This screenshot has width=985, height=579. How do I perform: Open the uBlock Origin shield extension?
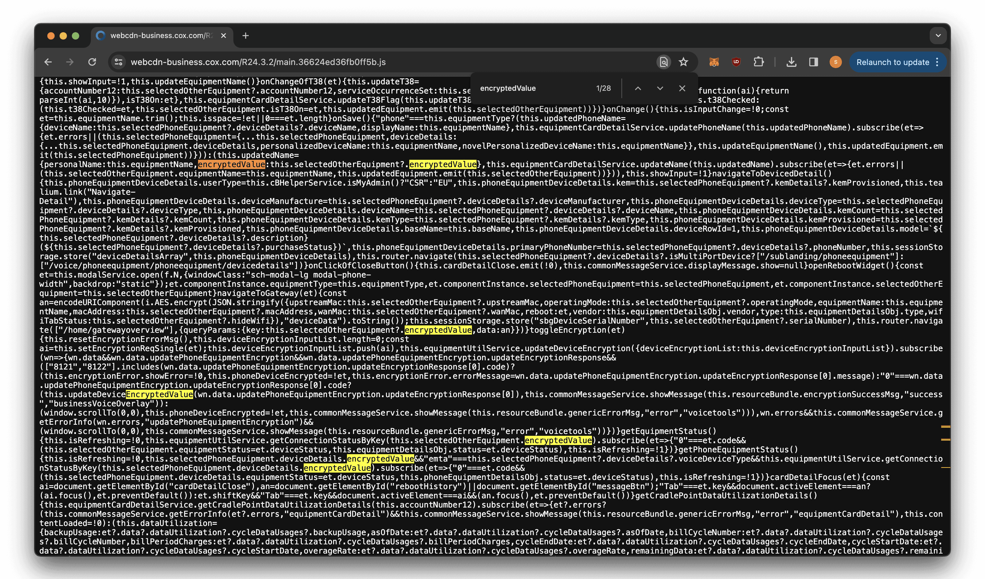pyautogui.click(x=736, y=62)
